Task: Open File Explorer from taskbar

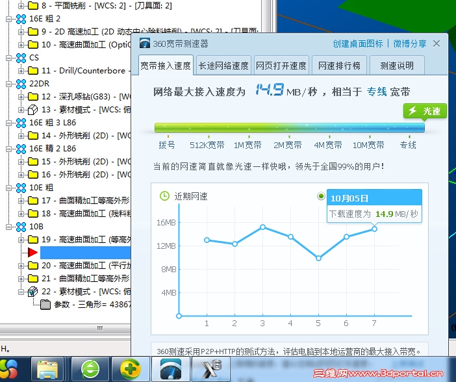Action: [47, 370]
